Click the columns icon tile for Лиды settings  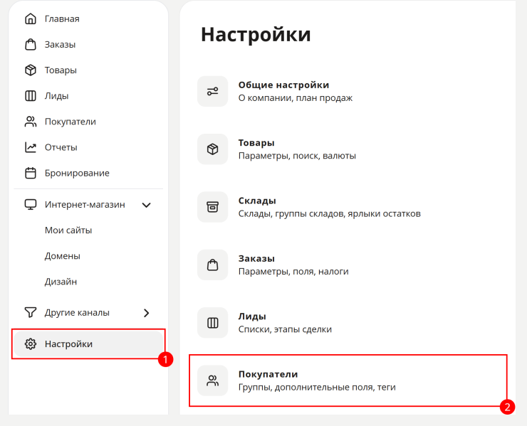pos(212,323)
